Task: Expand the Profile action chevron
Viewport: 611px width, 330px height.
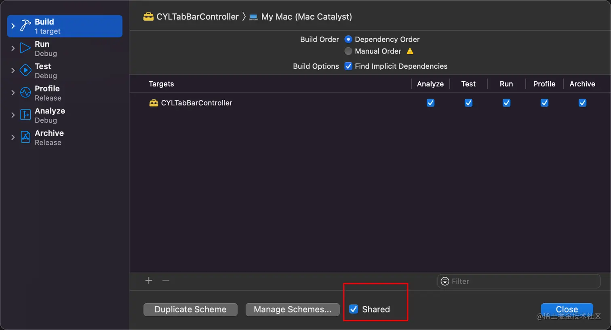Action: click(x=13, y=92)
